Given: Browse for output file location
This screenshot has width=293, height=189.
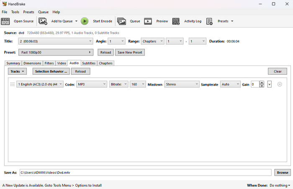Looking at the screenshot, I should pos(283,173).
